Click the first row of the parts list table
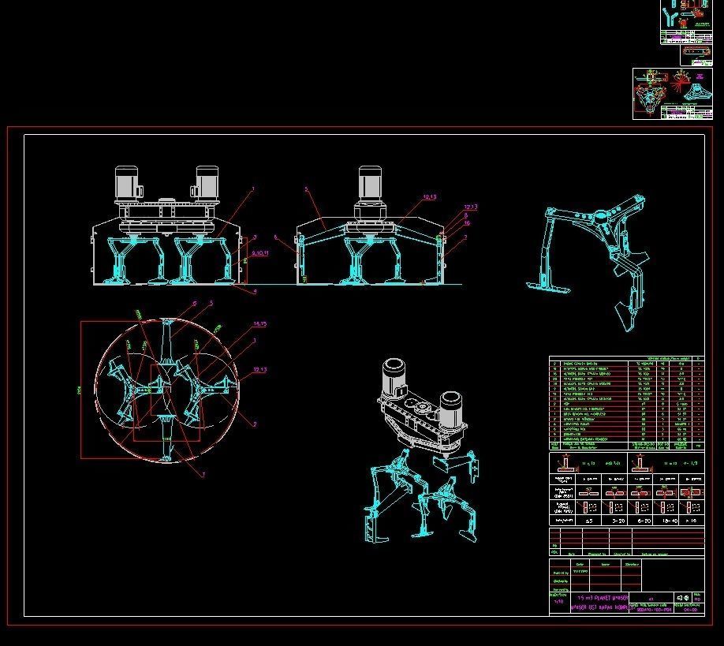 [623, 362]
